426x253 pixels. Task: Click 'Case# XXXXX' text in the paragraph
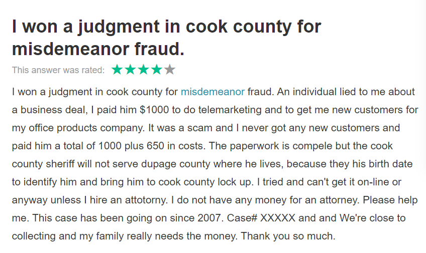(261, 218)
